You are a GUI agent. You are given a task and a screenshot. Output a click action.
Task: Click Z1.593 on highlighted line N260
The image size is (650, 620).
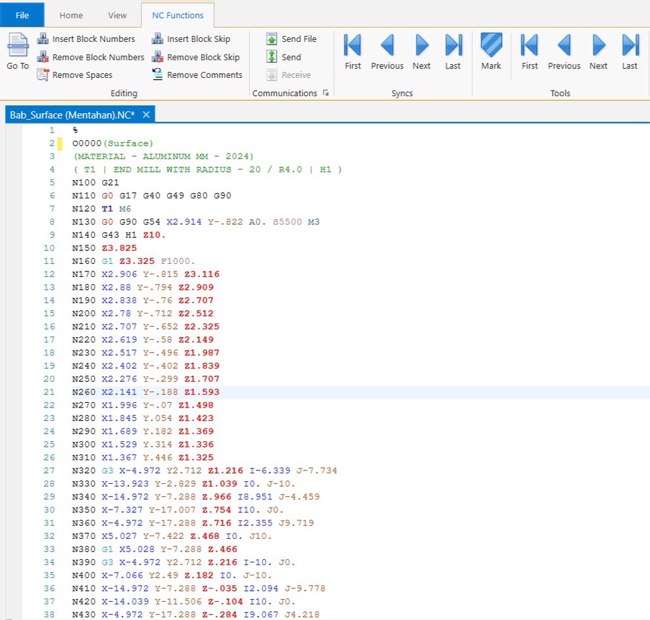[x=202, y=392]
